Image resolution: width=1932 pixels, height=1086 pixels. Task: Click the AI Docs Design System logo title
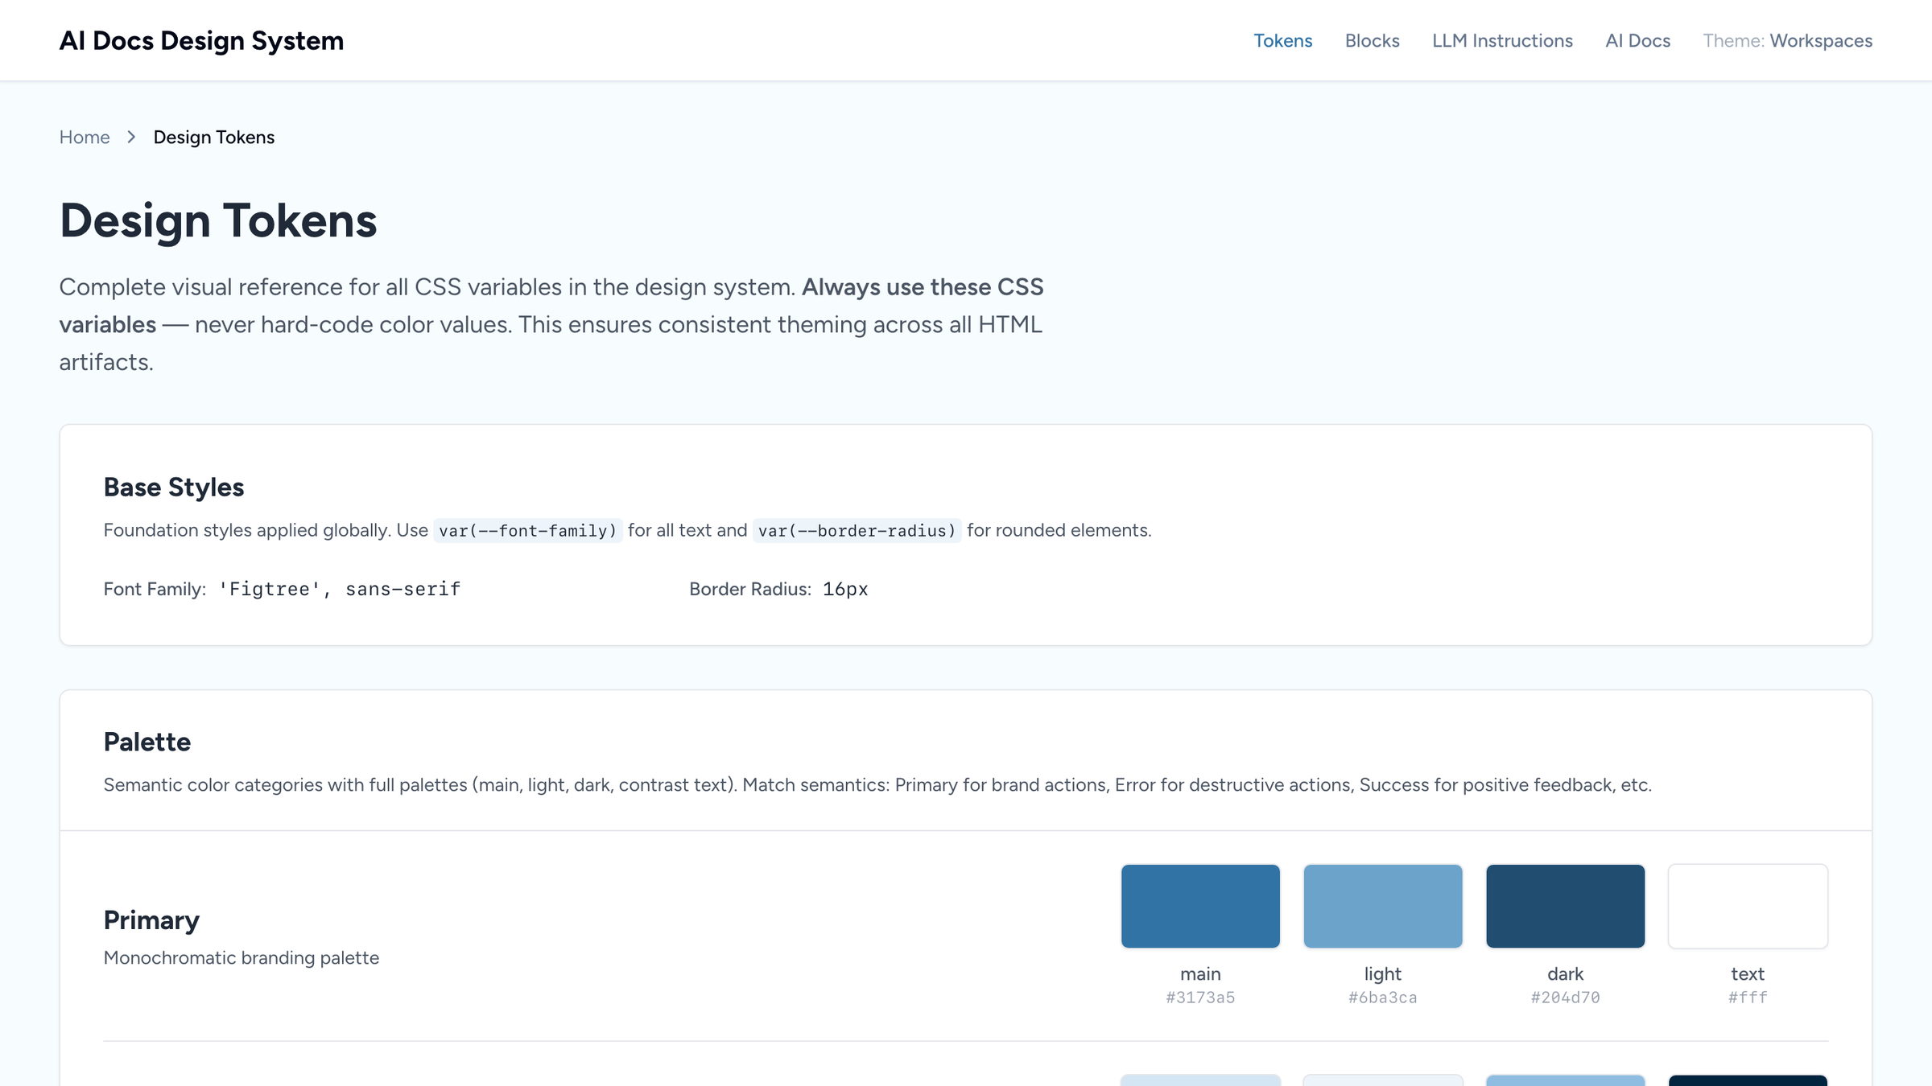point(201,40)
